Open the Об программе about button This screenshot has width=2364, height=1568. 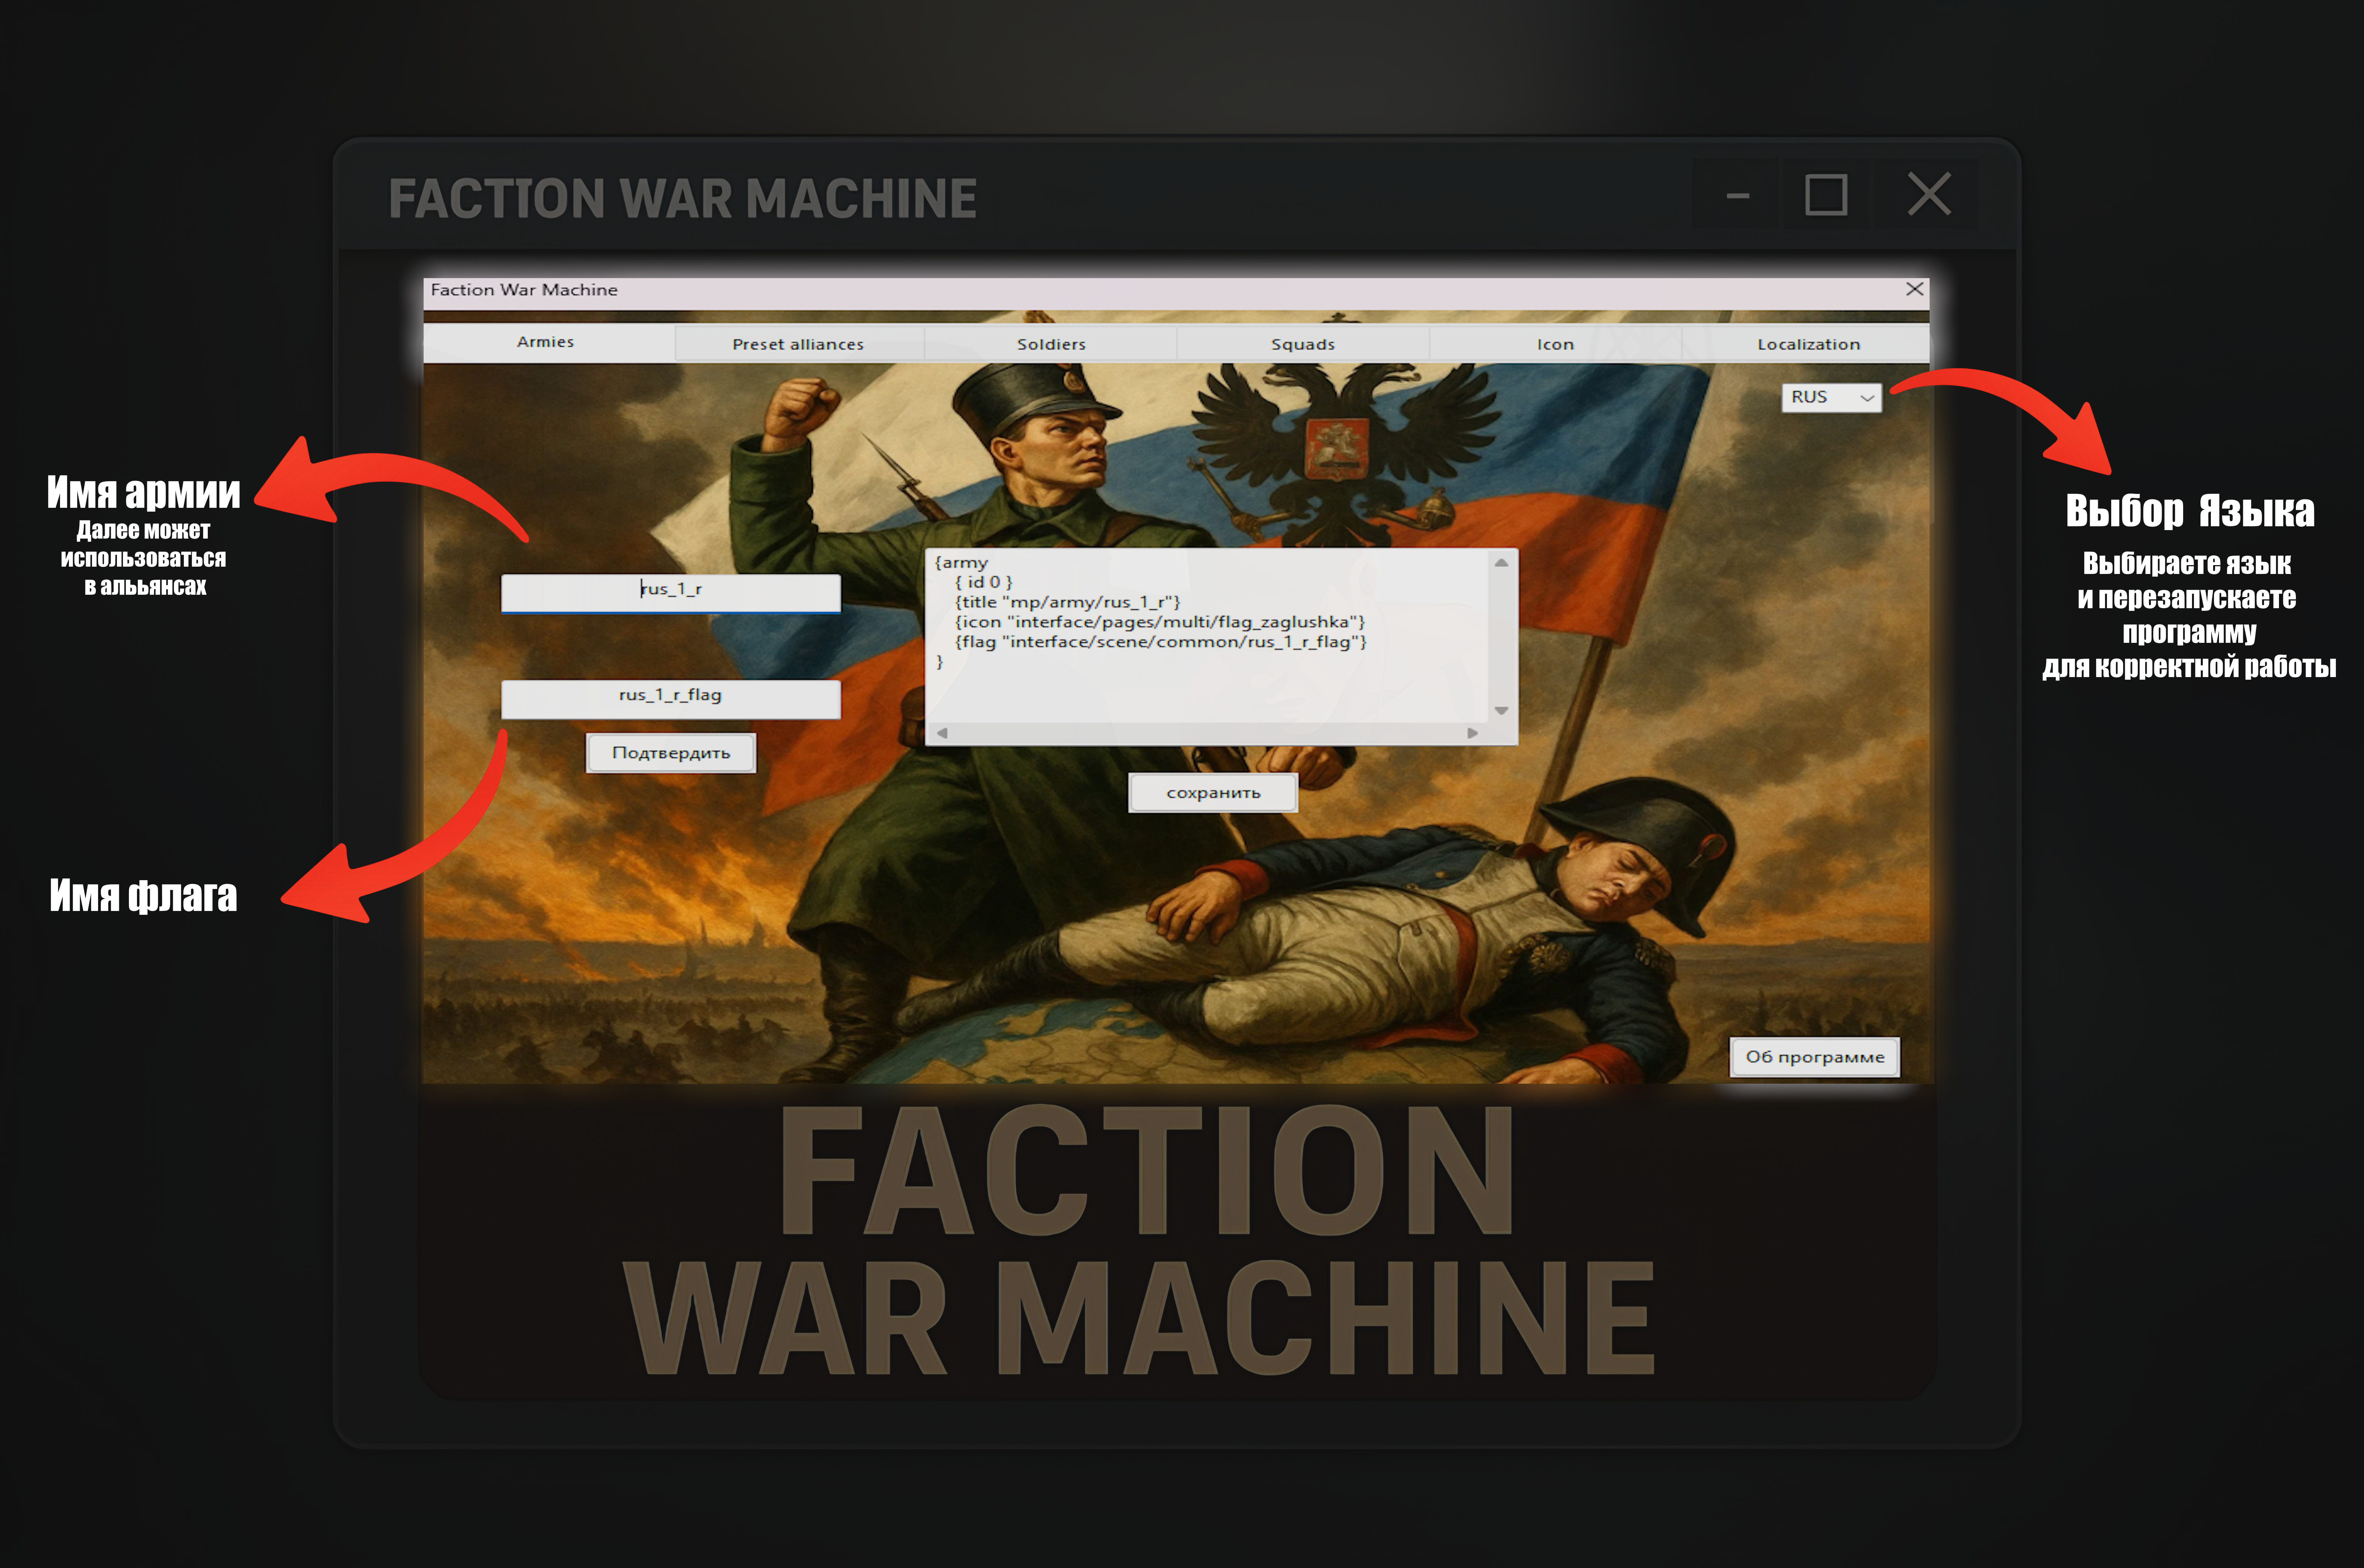(1815, 1057)
